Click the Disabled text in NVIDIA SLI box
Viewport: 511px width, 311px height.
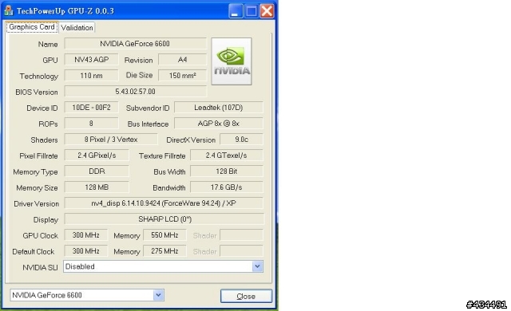80,266
